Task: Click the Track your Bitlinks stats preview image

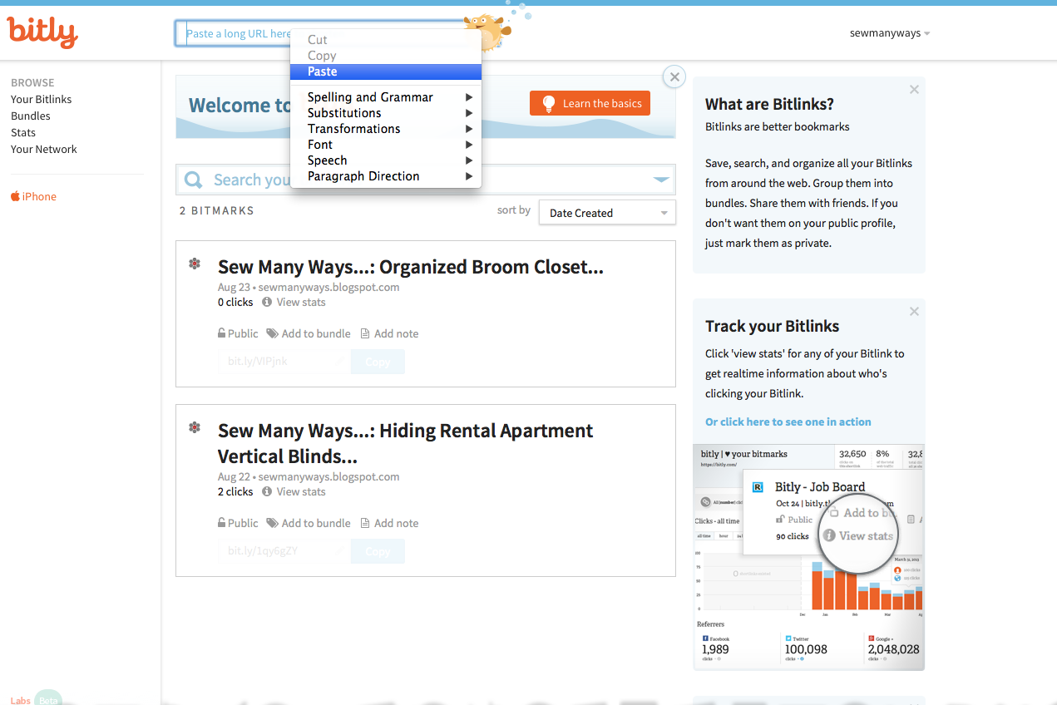Action: [808, 557]
